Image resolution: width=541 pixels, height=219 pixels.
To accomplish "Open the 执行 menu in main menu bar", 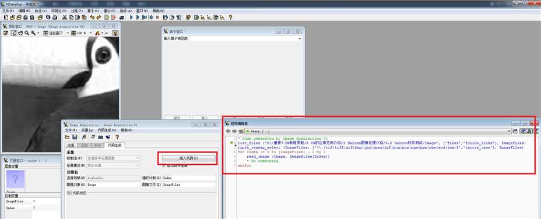I will click(x=41, y=11).
